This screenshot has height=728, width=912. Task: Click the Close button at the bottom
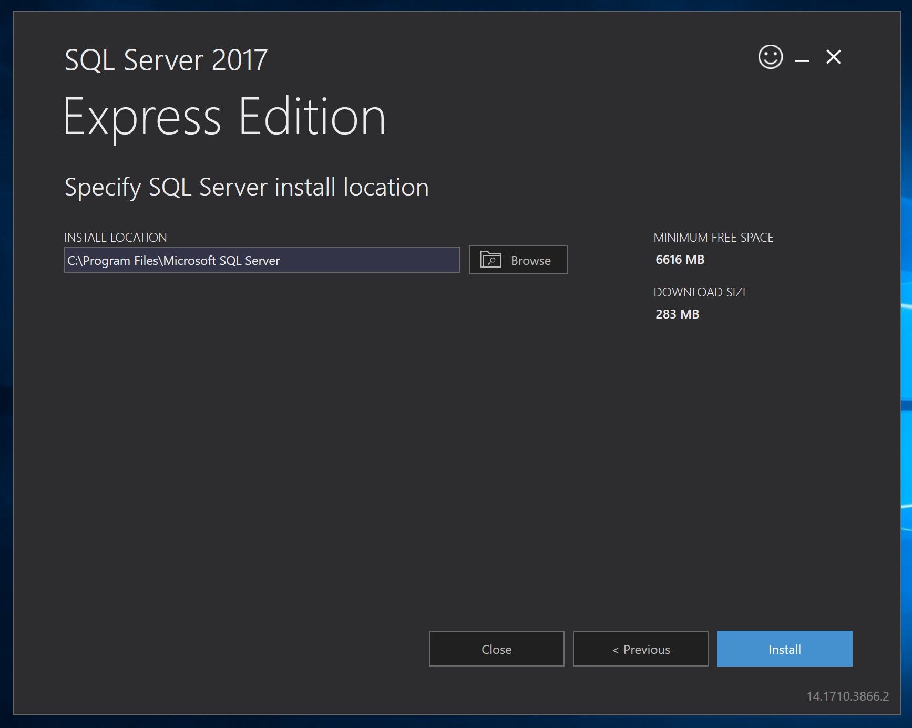pyautogui.click(x=496, y=649)
